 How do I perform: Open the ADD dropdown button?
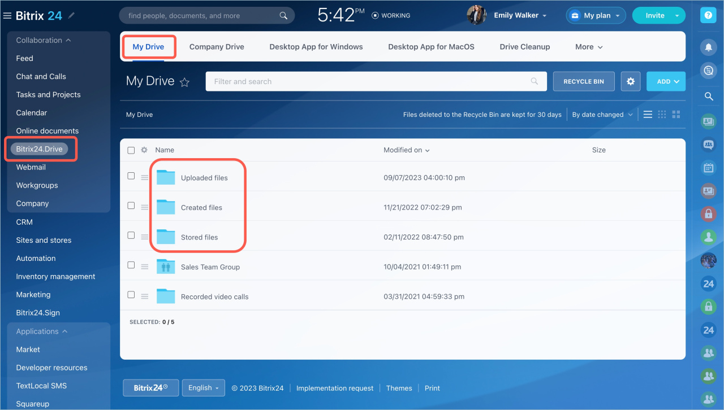point(666,81)
